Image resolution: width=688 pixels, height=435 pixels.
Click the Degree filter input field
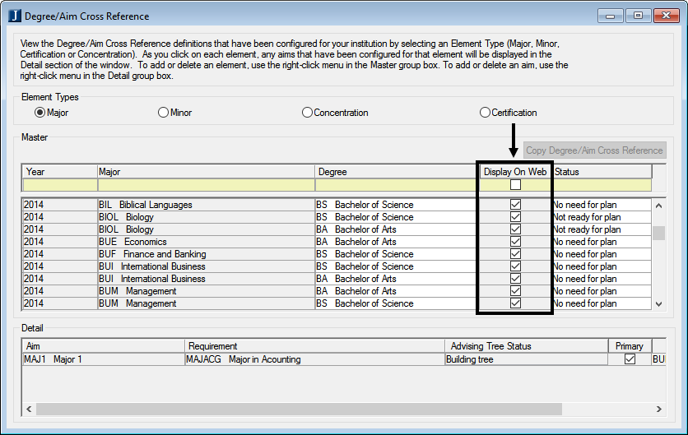pyautogui.click(x=396, y=185)
